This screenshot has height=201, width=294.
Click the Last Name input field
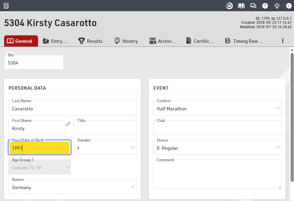click(x=72, y=109)
